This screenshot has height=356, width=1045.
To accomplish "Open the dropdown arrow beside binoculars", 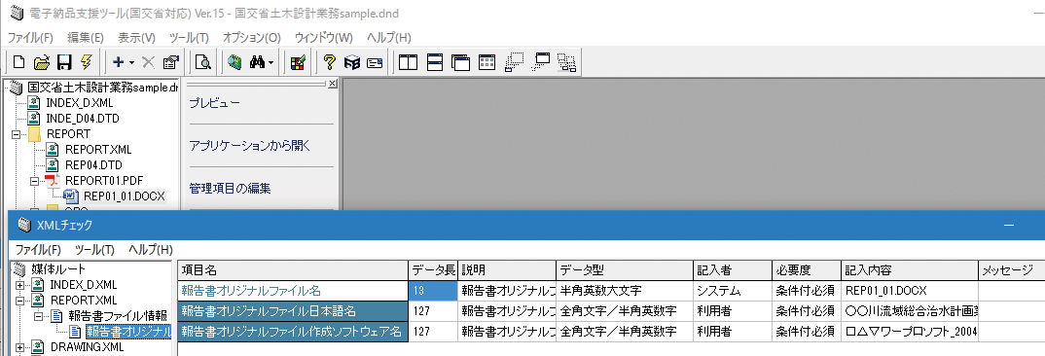I will [271, 62].
